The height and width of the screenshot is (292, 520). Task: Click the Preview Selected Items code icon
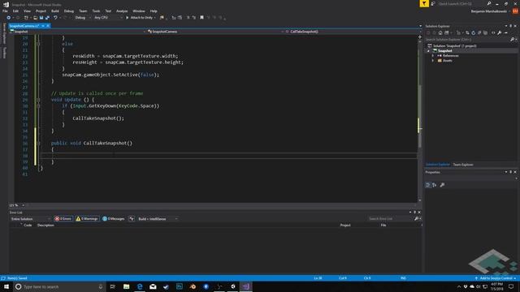[493, 32]
